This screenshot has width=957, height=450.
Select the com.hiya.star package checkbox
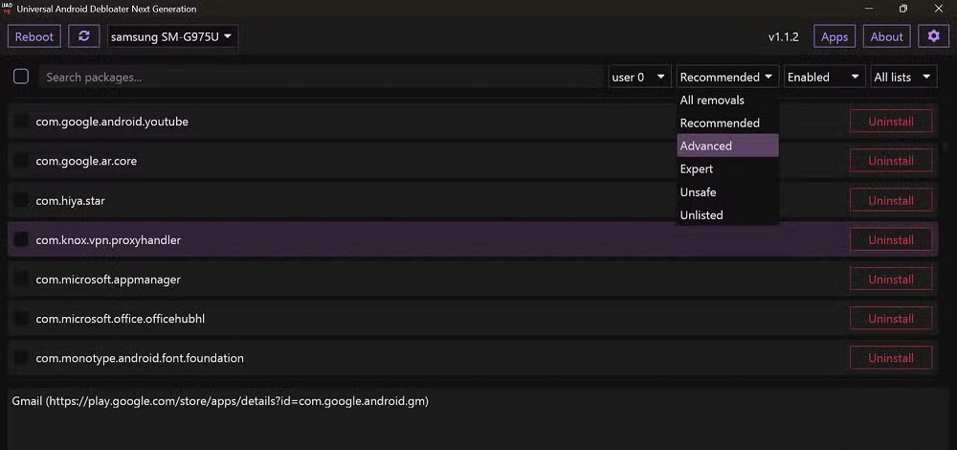point(21,200)
